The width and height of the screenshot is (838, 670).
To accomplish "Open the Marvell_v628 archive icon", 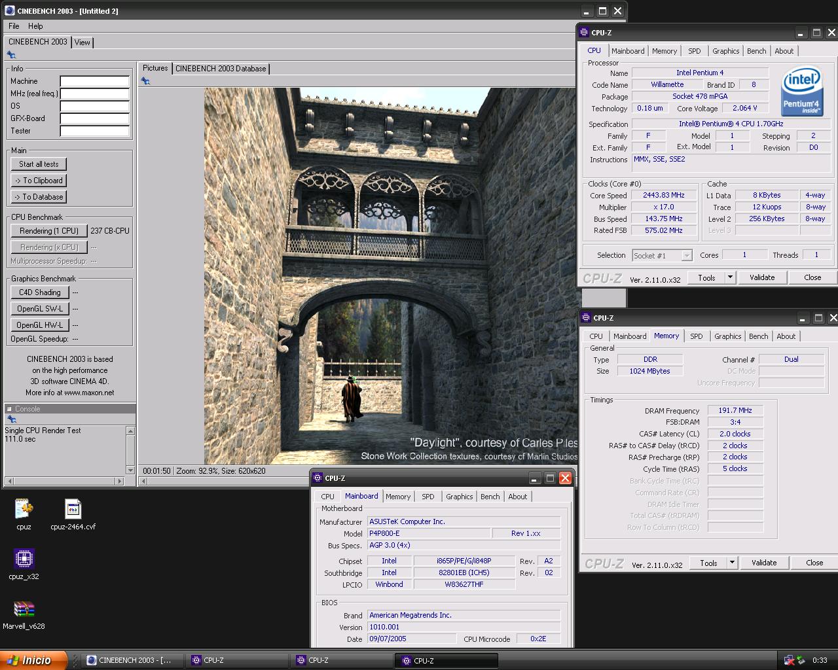I will click(x=24, y=614).
